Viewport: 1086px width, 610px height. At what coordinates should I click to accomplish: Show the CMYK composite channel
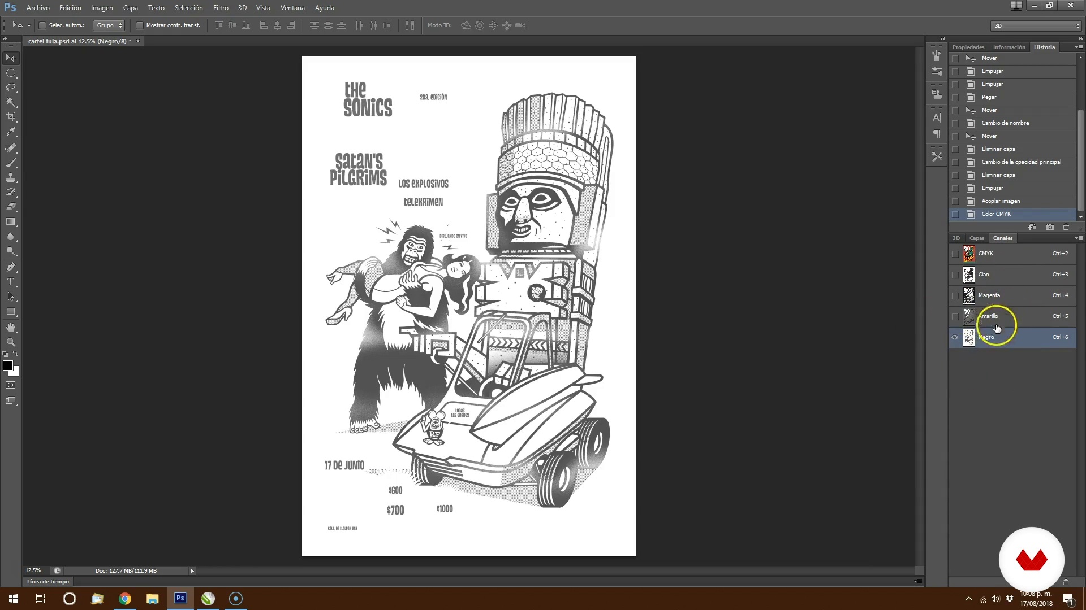pos(955,254)
